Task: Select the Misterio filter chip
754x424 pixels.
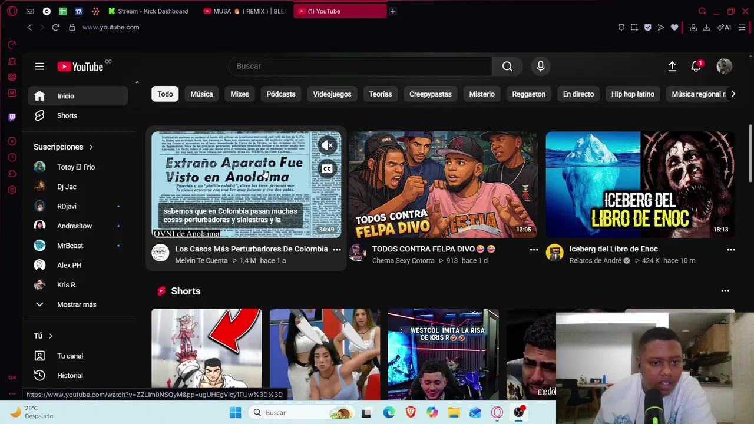Action: point(482,94)
